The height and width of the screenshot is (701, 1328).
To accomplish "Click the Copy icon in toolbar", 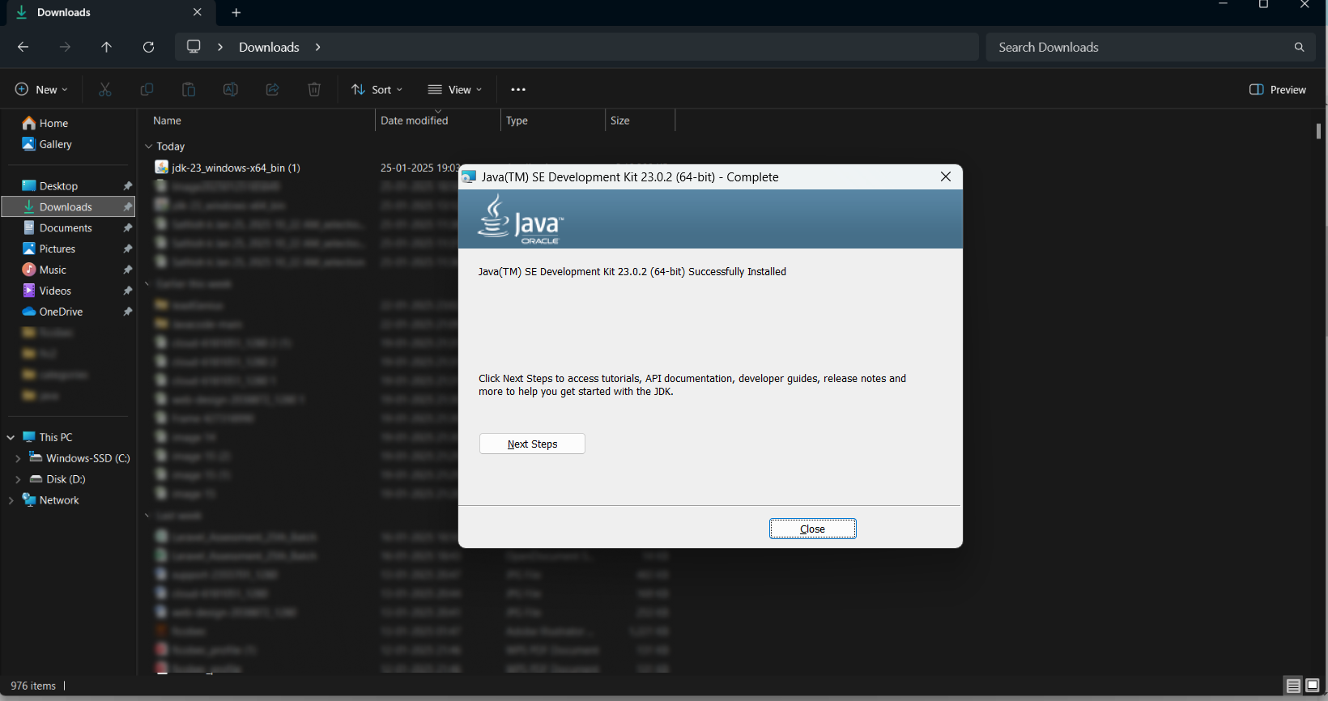I will click(x=147, y=89).
